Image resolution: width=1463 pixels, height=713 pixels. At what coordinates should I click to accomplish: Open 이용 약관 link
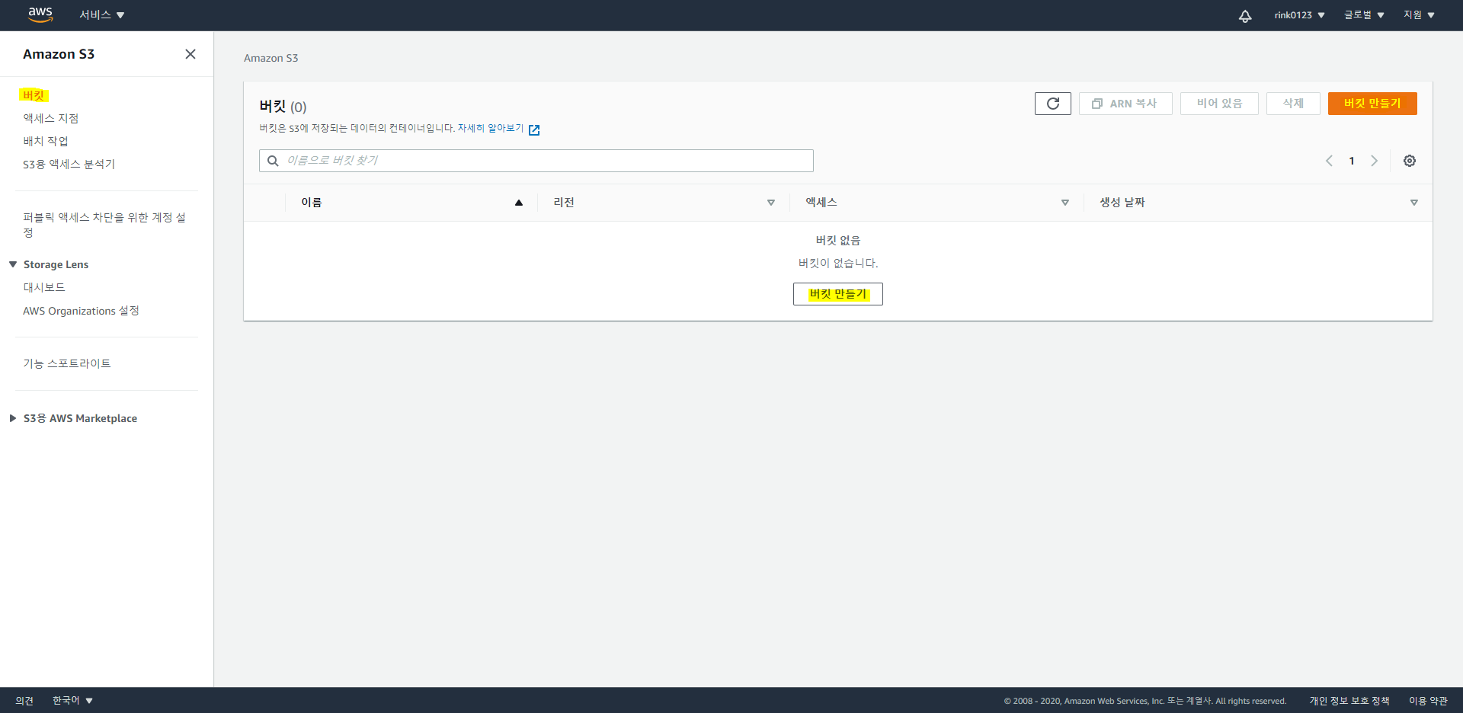(1428, 701)
